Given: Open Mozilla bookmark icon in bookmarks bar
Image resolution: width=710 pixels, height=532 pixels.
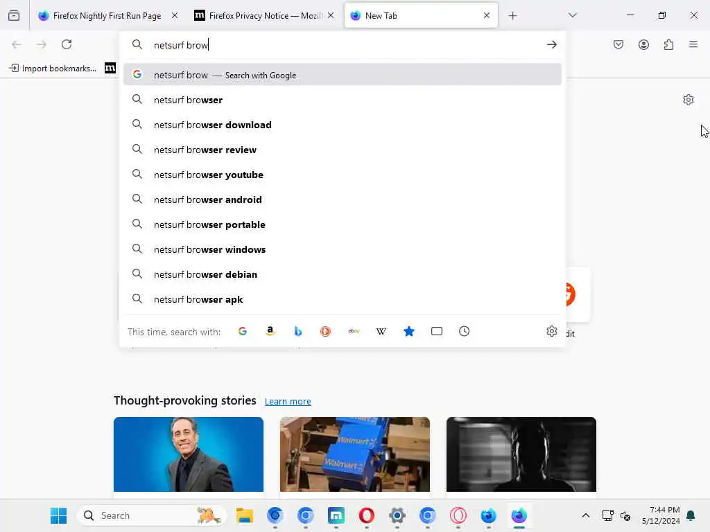Looking at the screenshot, I should tap(110, 68).
